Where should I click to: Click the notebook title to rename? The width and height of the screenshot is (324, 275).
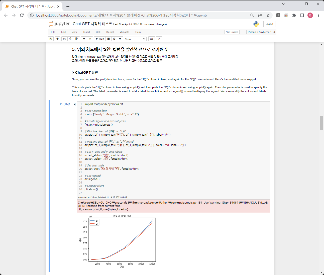92,24
